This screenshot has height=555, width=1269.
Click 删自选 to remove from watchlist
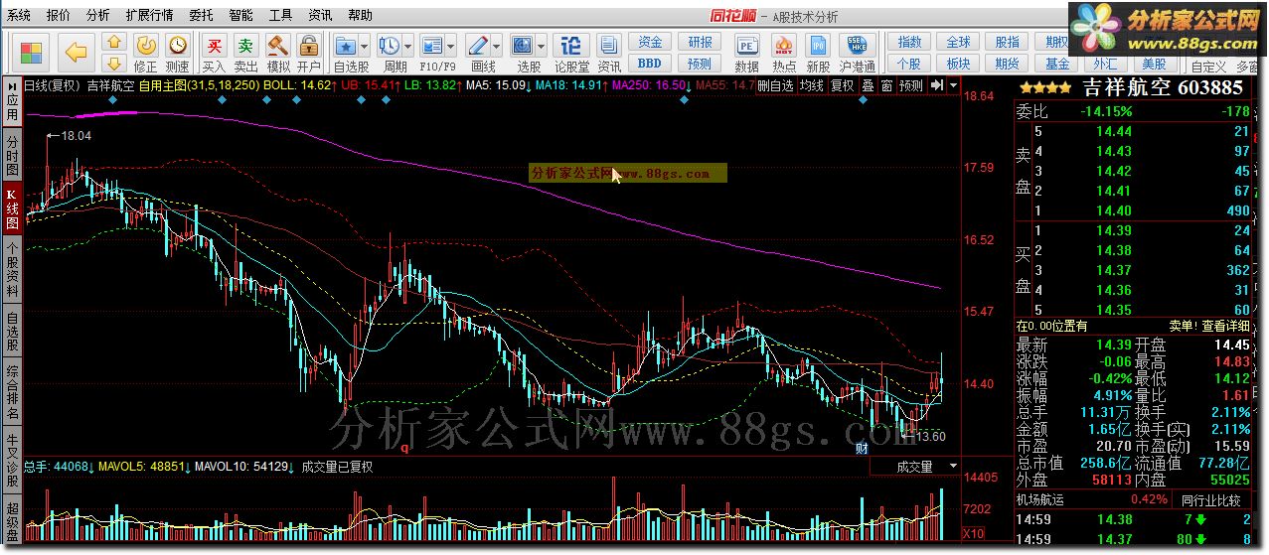click(x=775, y=85)
